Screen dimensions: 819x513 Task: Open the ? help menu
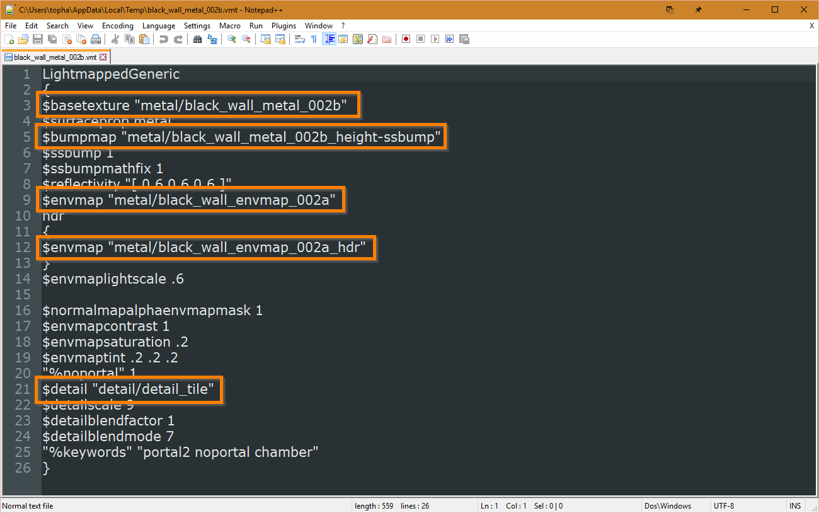[343, 26]
